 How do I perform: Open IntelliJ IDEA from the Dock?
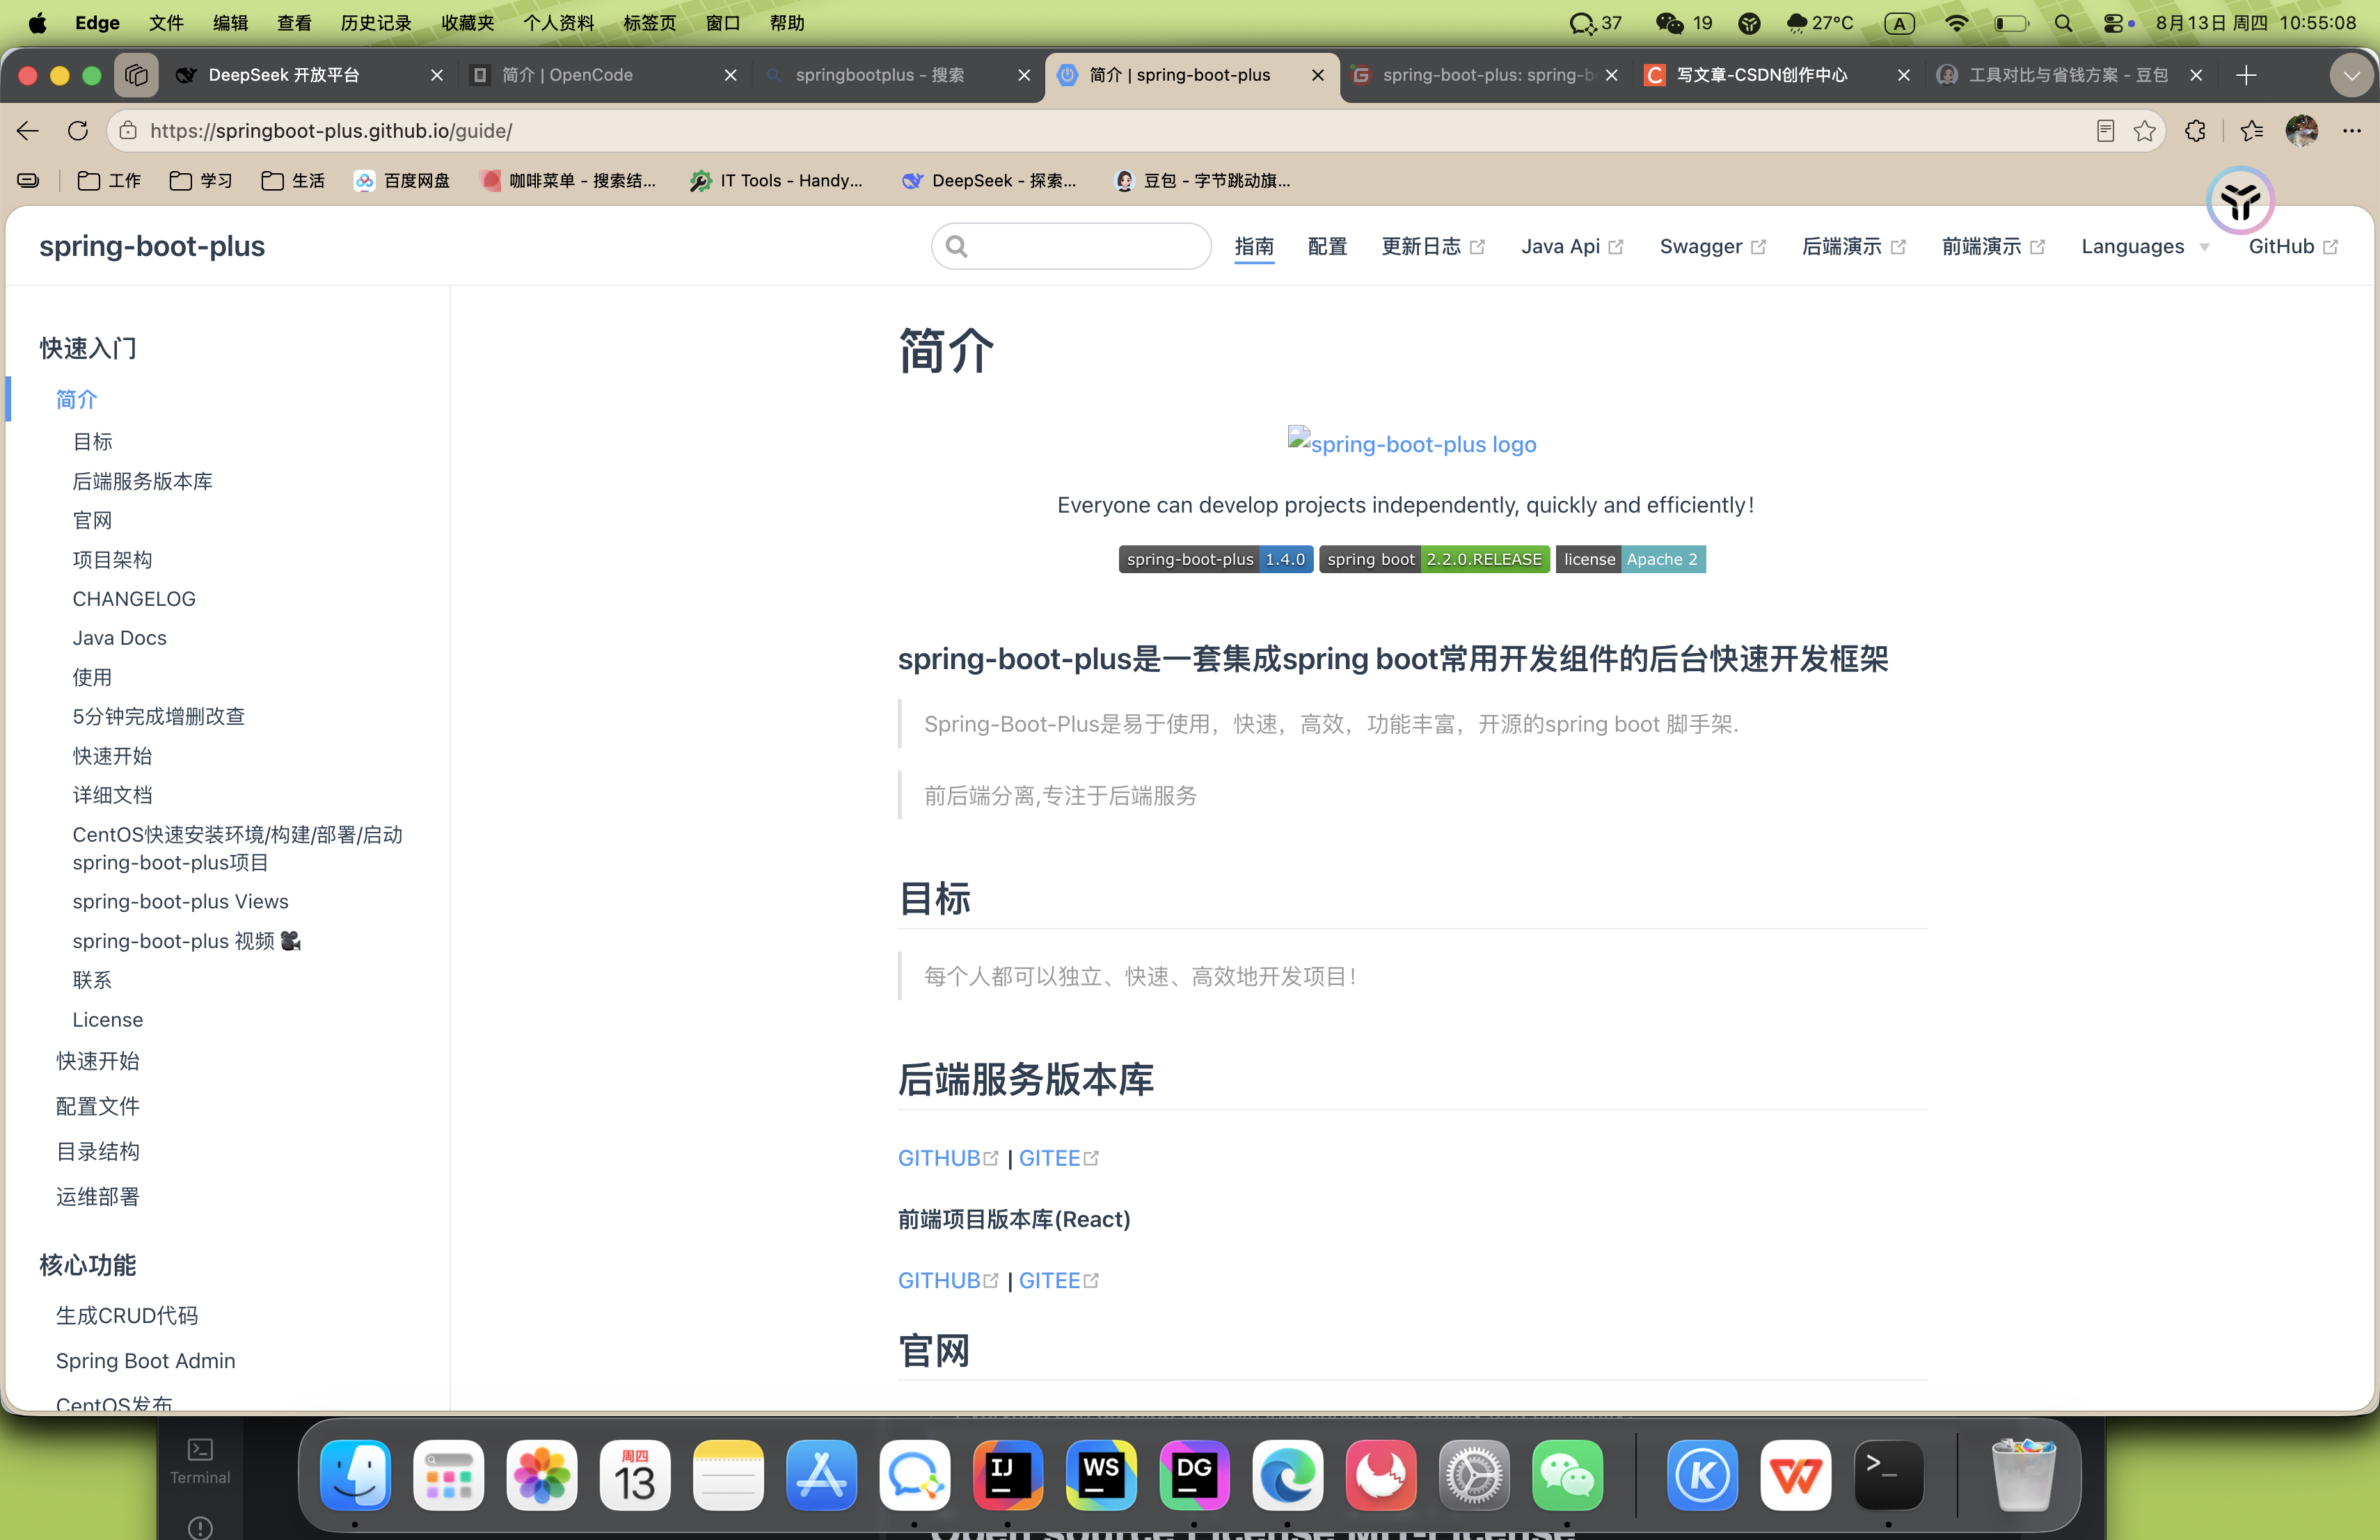tap(1008, 1475)
